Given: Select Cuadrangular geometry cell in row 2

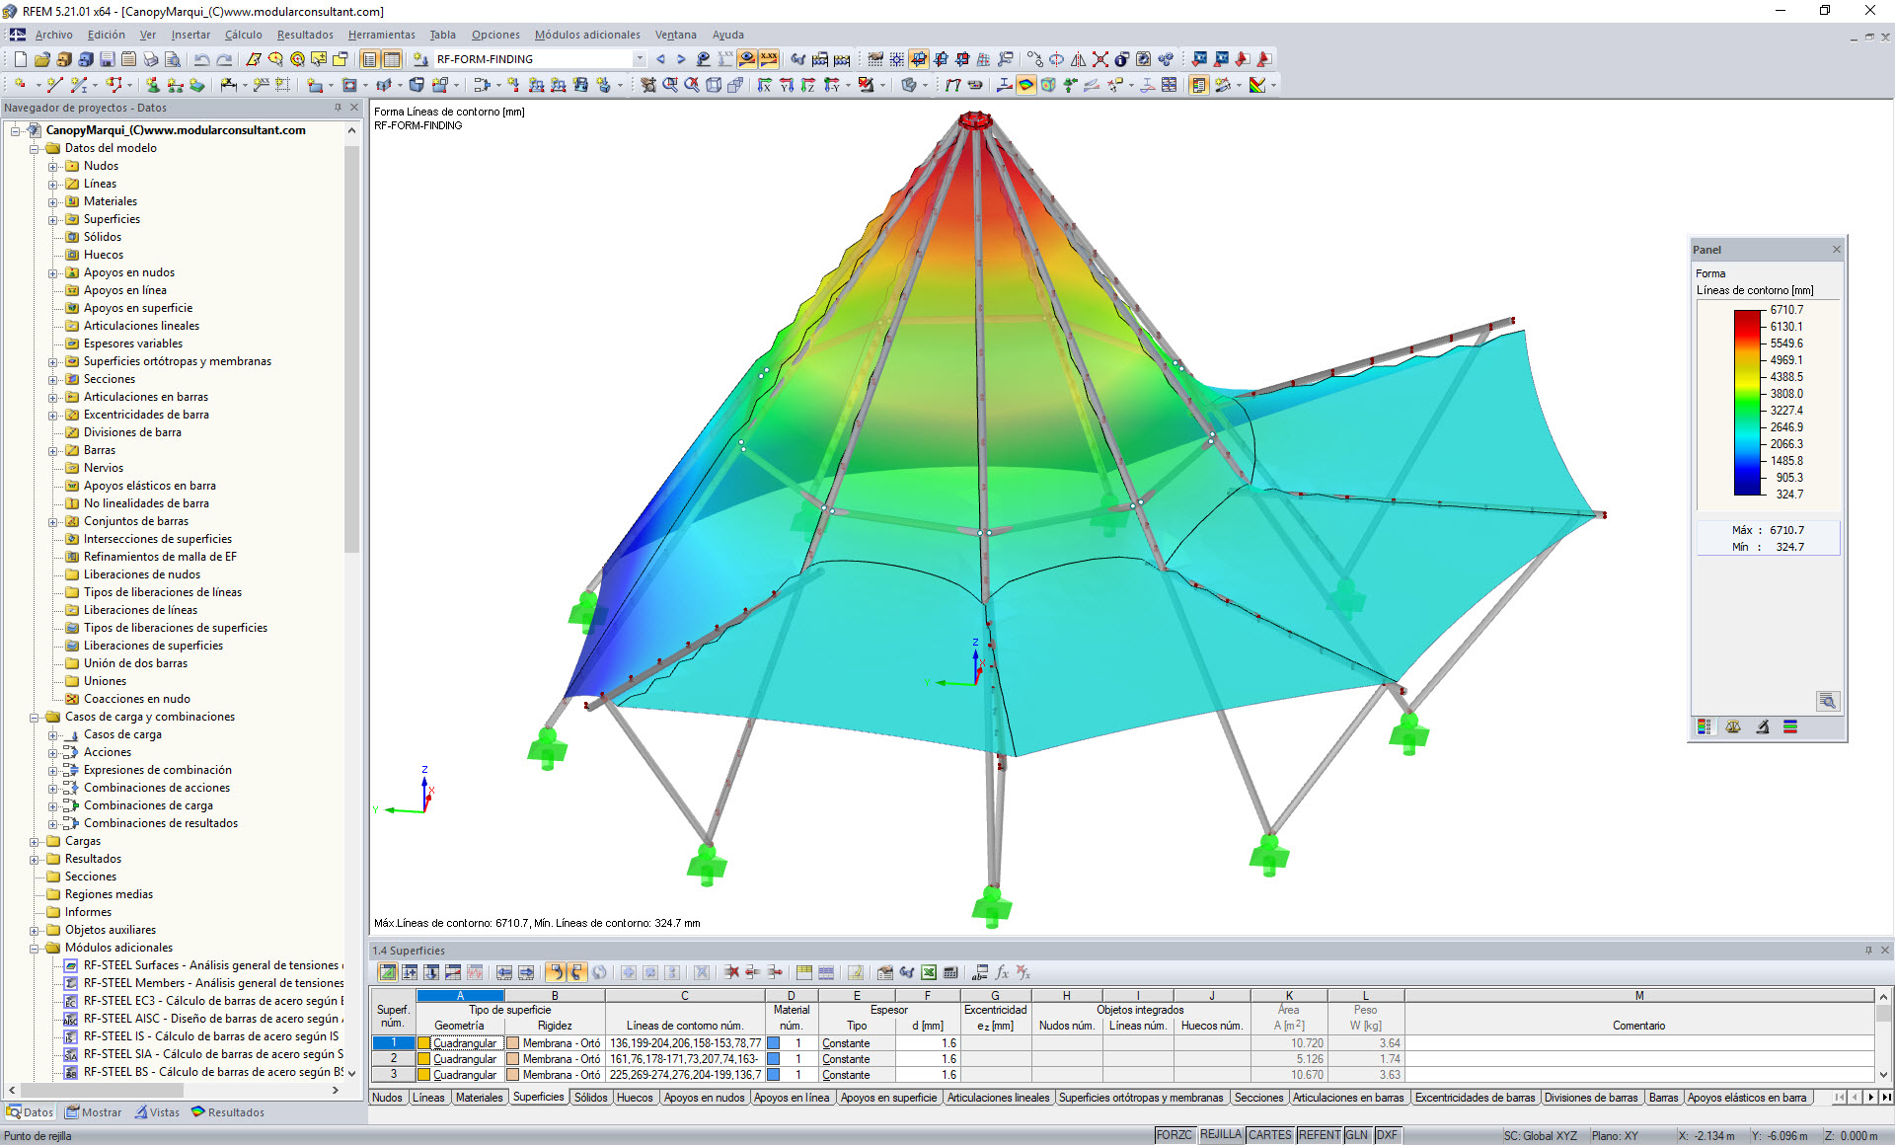Looking at the screenshot, I should [464, 1059].
